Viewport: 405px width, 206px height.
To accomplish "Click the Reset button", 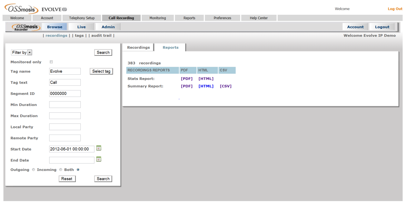I will (x=67, y=179).
